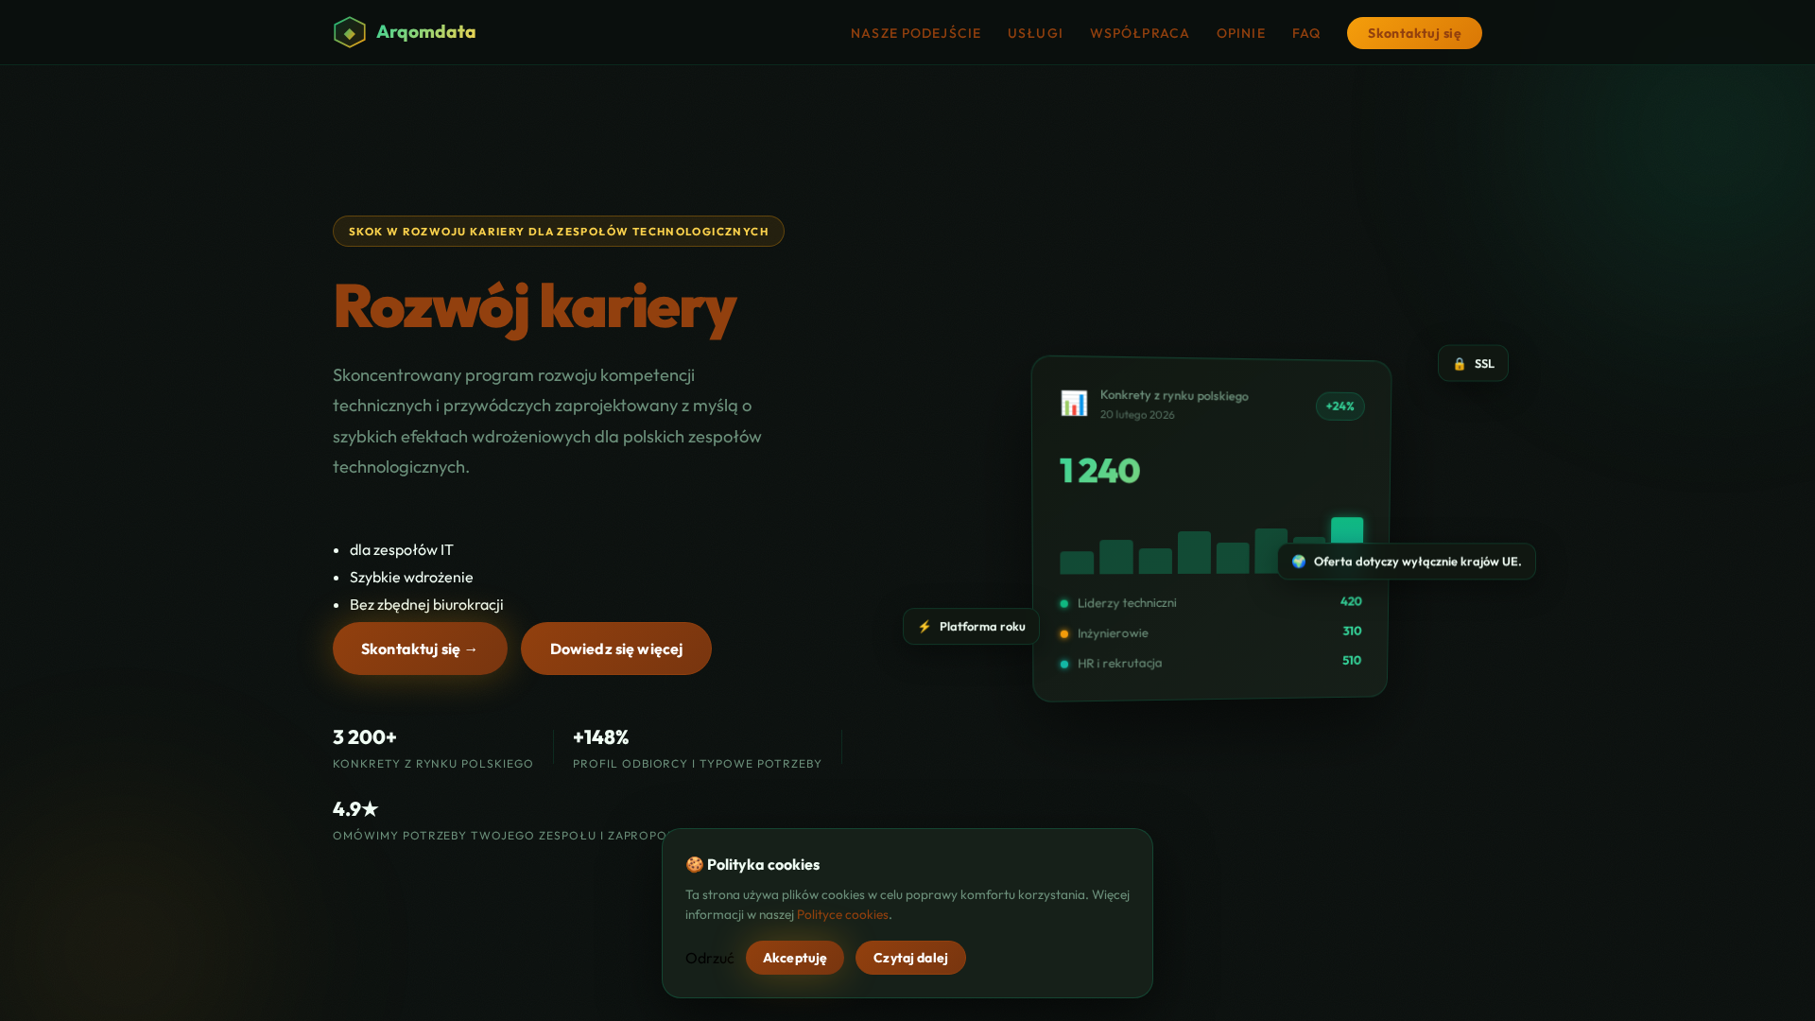Screen dimensions: 1815x1021
Task: Click the cookie icon in Polityka cookies
Action: point(694,865)
